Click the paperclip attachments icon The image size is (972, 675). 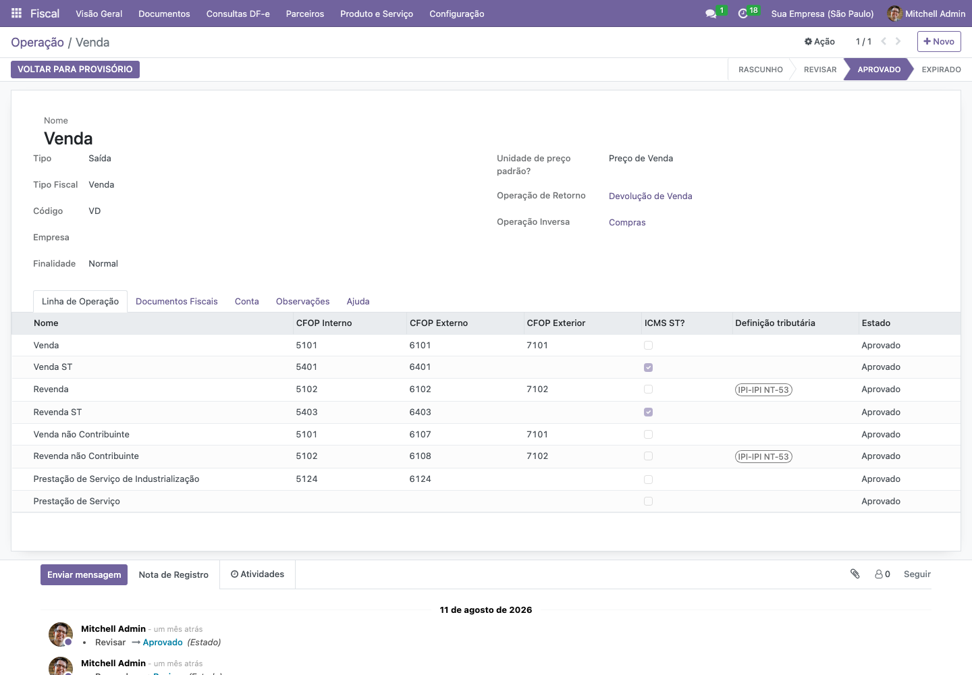tap(855, 574)
